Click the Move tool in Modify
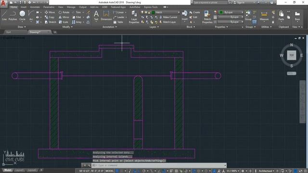 [50, 12]
